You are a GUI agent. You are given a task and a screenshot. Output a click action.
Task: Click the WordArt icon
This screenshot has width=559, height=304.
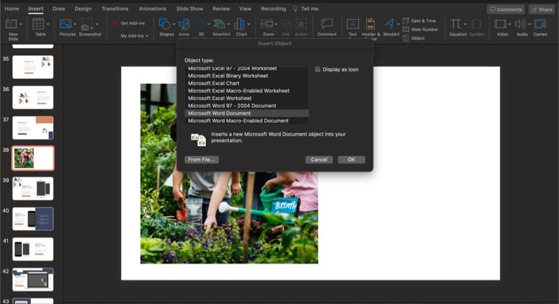[x=390, y=25]
